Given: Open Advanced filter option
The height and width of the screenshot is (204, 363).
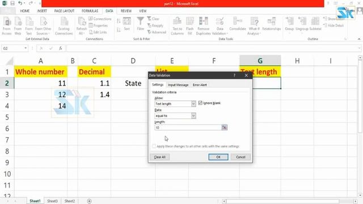Looking at the screenshot, I should click(x=157, y=32).
